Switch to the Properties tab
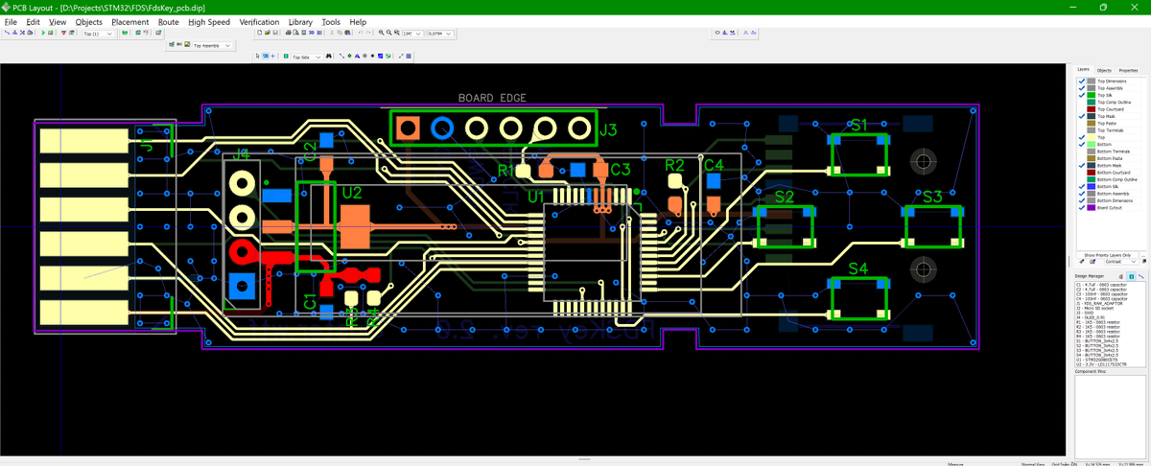Image resolution: width=1151 pixels, height=466 pixels. coord(1129,70)
